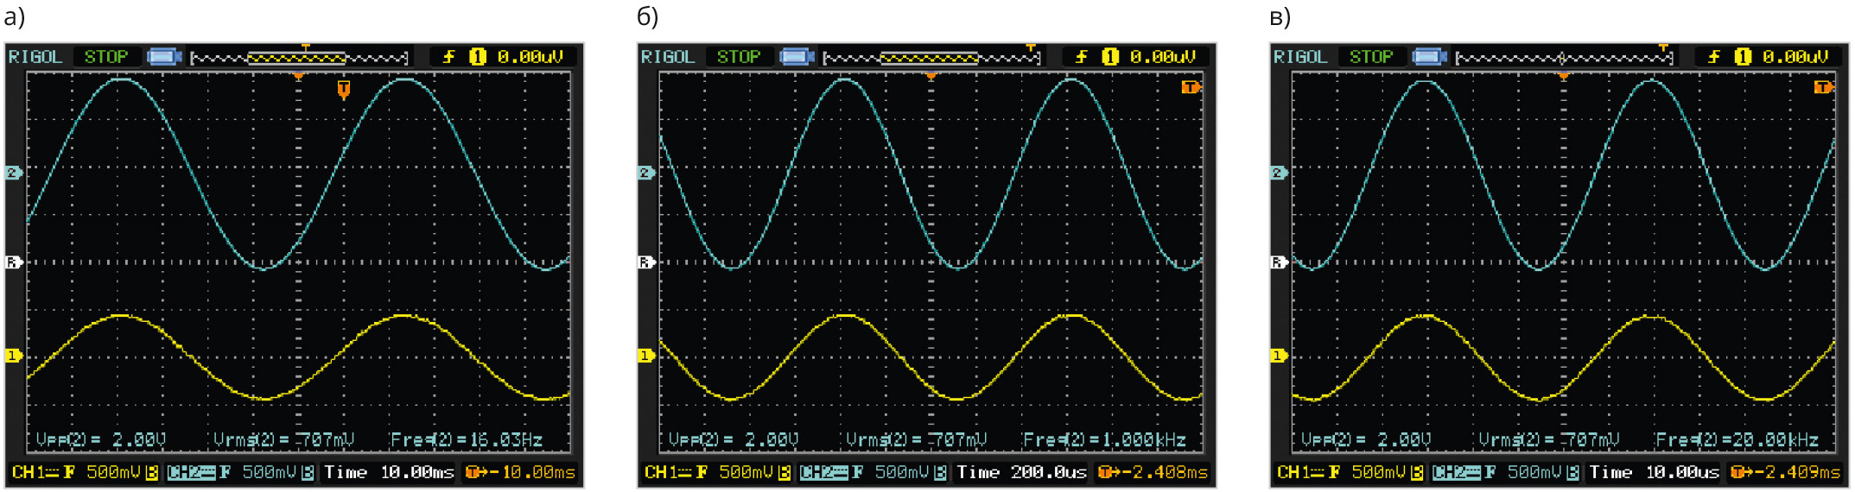The height and width of the screenshot is (492, 1855).
Task: Click the orange T marker at right in panel в
Action: pyautogui.click(x=1823, y=87)
